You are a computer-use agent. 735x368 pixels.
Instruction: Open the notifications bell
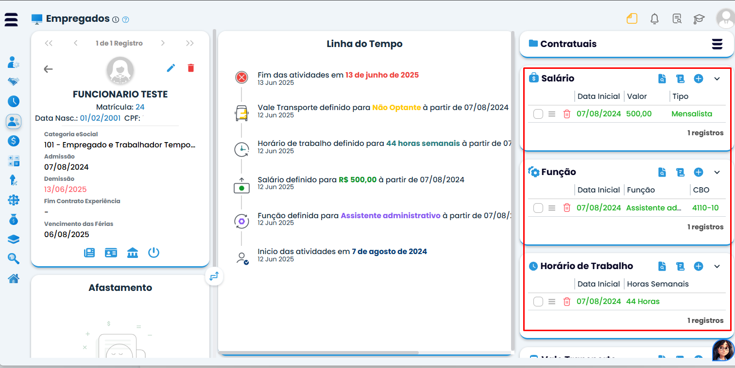(655, 19)
